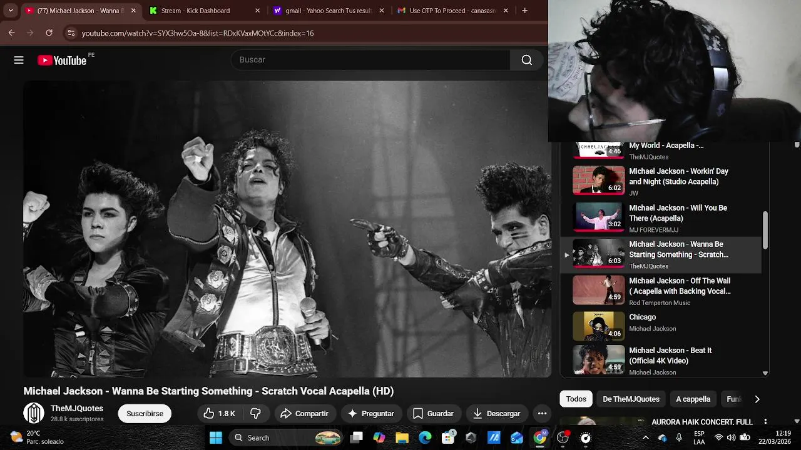The image size is (801, 450).
Task: Subscribe with the Suscribirse button
Action: pos(145,414)
